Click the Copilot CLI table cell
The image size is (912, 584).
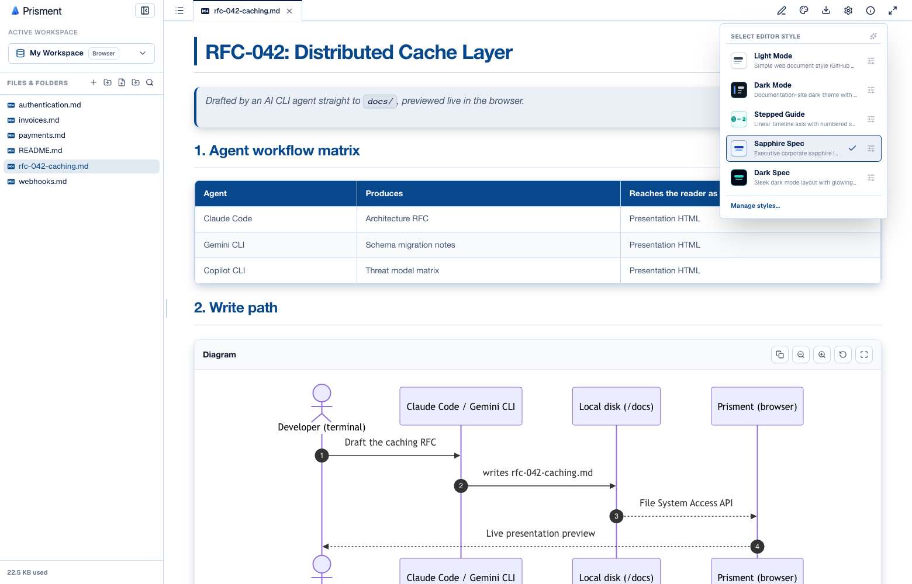[x=276, y=271]
